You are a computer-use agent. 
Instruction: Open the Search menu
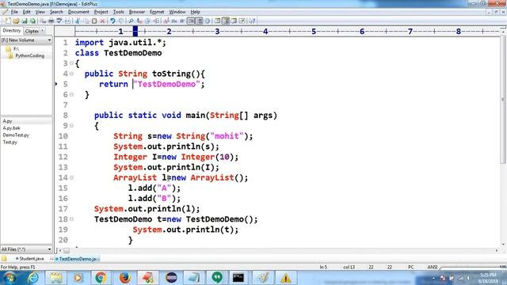[56, 12]
